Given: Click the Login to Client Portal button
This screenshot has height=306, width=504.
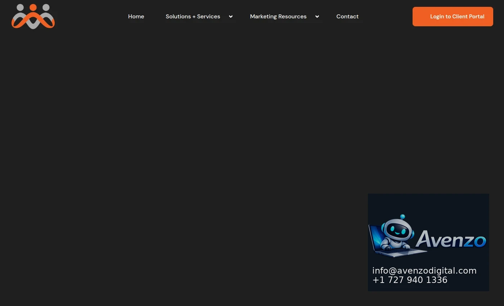Looking at the screenshot, I should 453,17.
